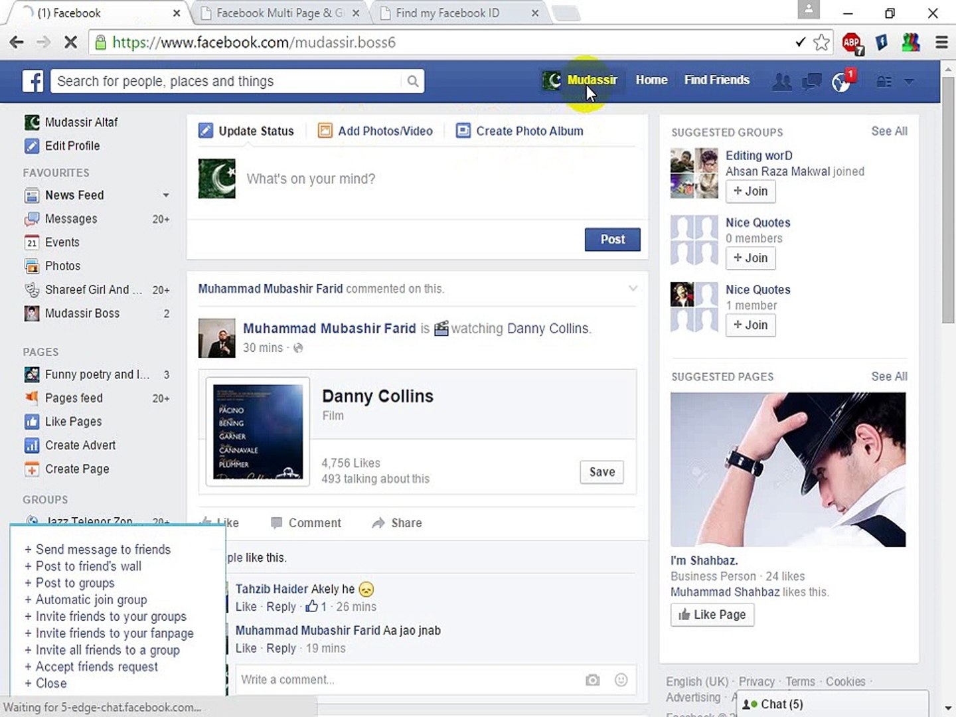This screenshot has height=717, width=956.
Task: Stop page loading with X button
Action: click(x=70, y=42)
